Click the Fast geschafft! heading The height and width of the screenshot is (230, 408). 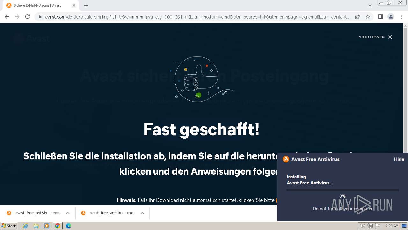pyautogui.click(x=201, y=129)
